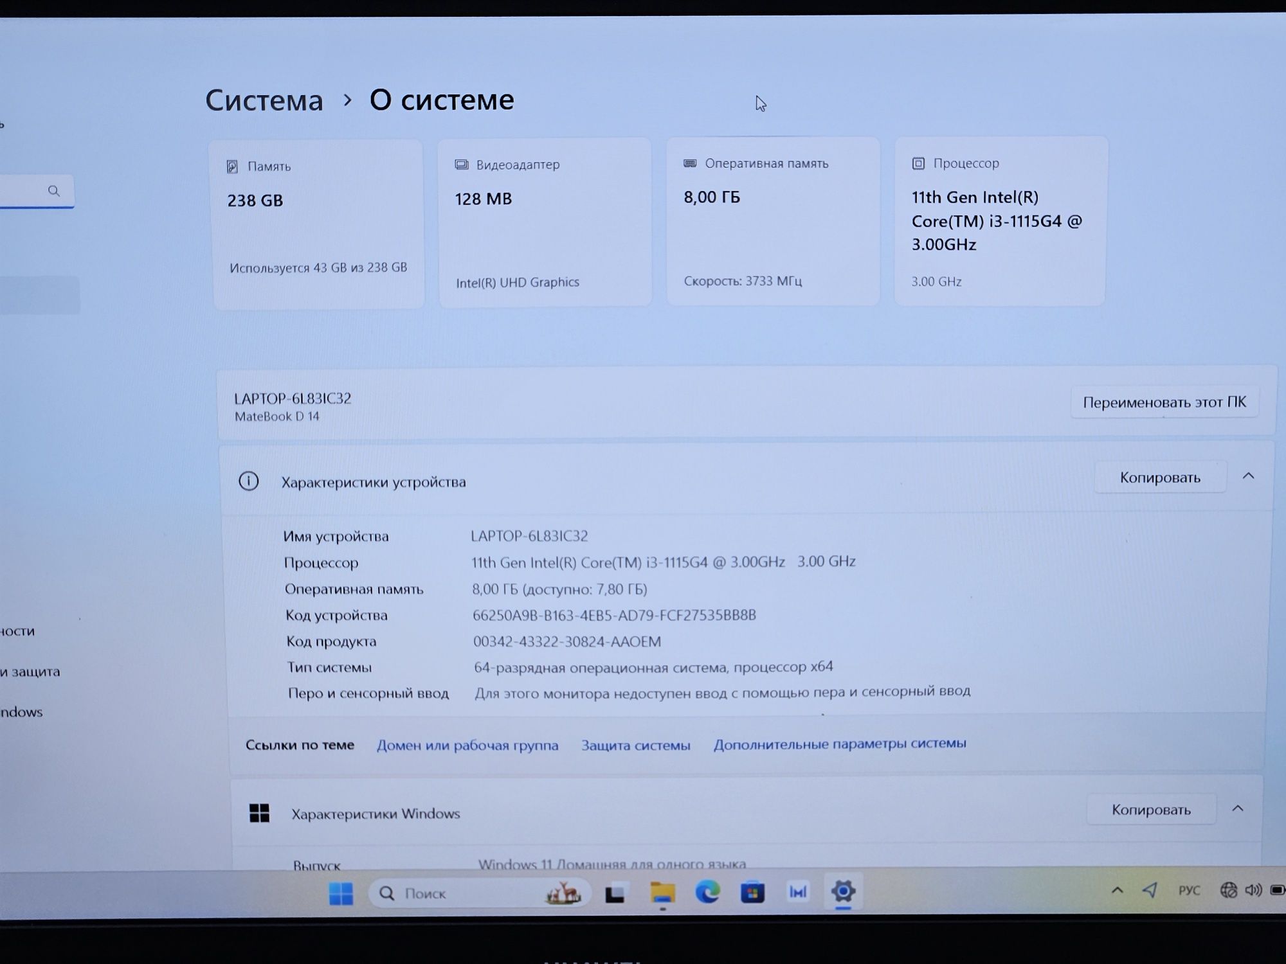The width and height of the screenshot is (1286, 964).
Task: Click the taskbar Поиск search box
Action: pos(479,893)
